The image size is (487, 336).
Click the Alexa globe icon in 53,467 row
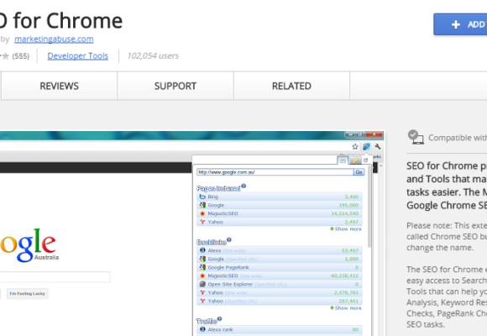[x=202, y=250]
